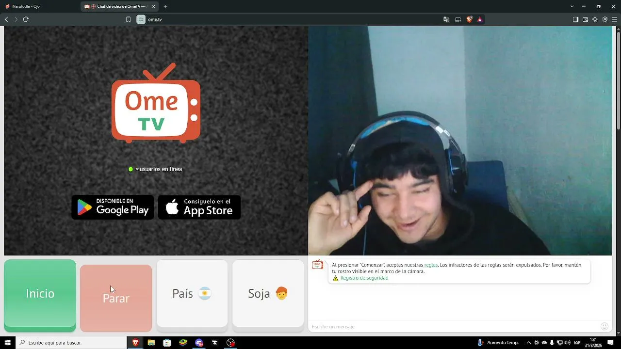Open the VPN shield icon in toolbar
The width and height of the screenshot is (621, 349).
pyautogui.click(x=605, y=19)
